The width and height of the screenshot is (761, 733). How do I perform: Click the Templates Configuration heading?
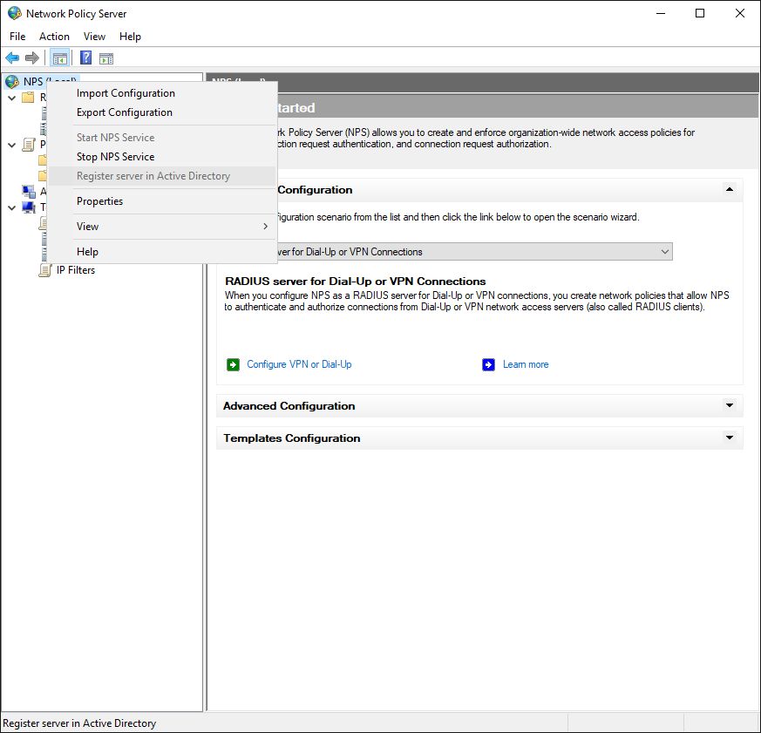coord(292,438)
